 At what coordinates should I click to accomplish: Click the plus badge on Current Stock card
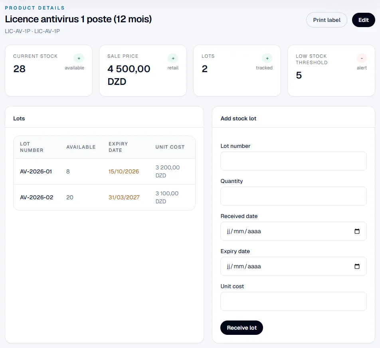(79, 58)
